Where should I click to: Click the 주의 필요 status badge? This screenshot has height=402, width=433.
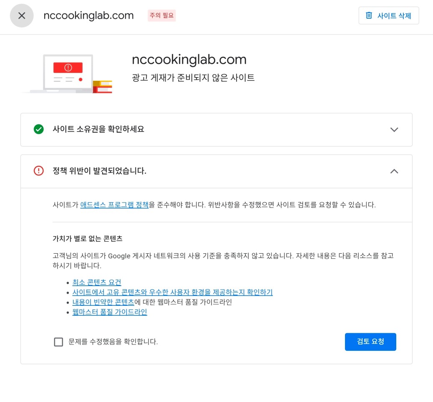point(161,15)
